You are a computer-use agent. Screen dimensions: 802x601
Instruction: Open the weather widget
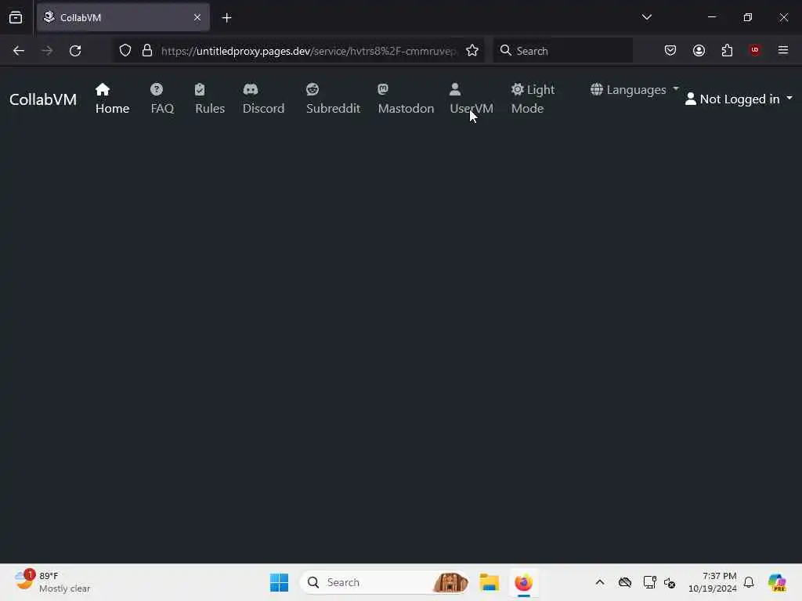pos(52,582)
